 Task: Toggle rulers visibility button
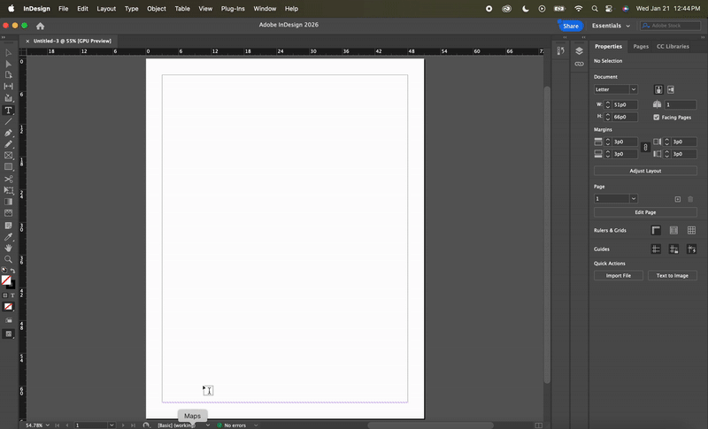(x=656, y=231)
